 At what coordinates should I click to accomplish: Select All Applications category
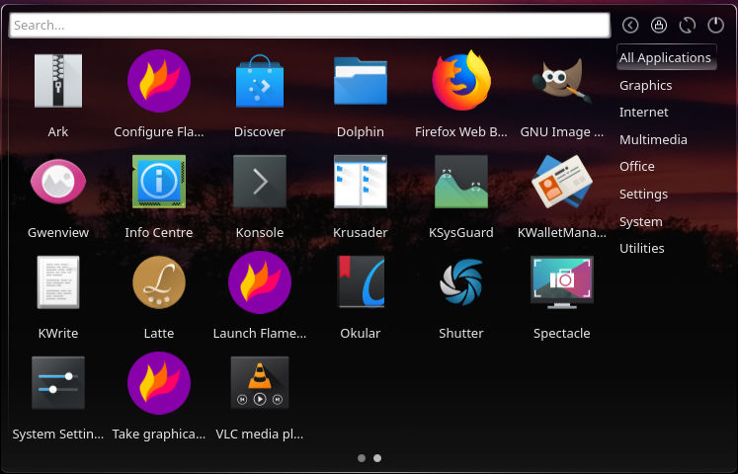click(x=667, y=57)
